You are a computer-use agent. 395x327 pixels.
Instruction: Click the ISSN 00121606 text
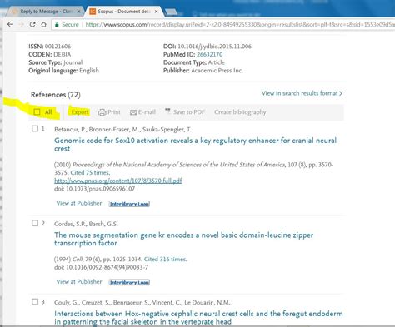(50, 47)
